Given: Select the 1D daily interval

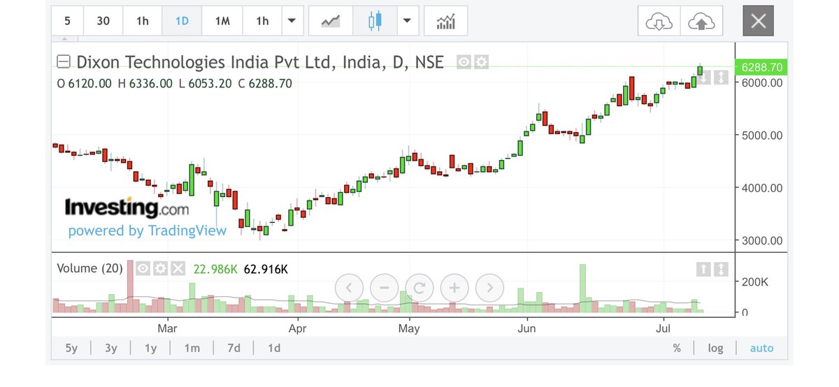Looking at the screenshot, I should 182,21.
